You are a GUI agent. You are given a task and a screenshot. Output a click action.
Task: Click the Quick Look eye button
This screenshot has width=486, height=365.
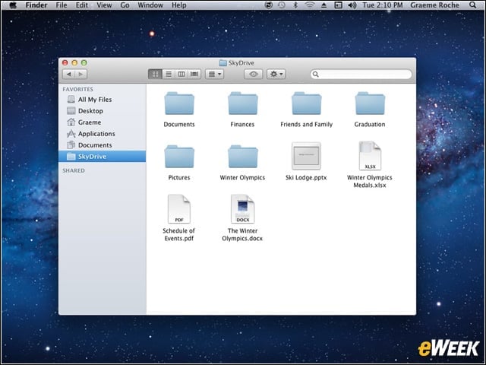point(253,75)
